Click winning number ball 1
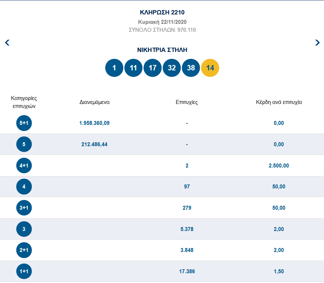Screen dimensions: 324x283 tap(114, 68)
